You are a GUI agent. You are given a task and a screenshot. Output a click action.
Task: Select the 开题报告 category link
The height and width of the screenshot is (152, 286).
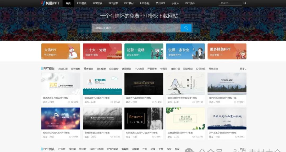pos(152,69)
